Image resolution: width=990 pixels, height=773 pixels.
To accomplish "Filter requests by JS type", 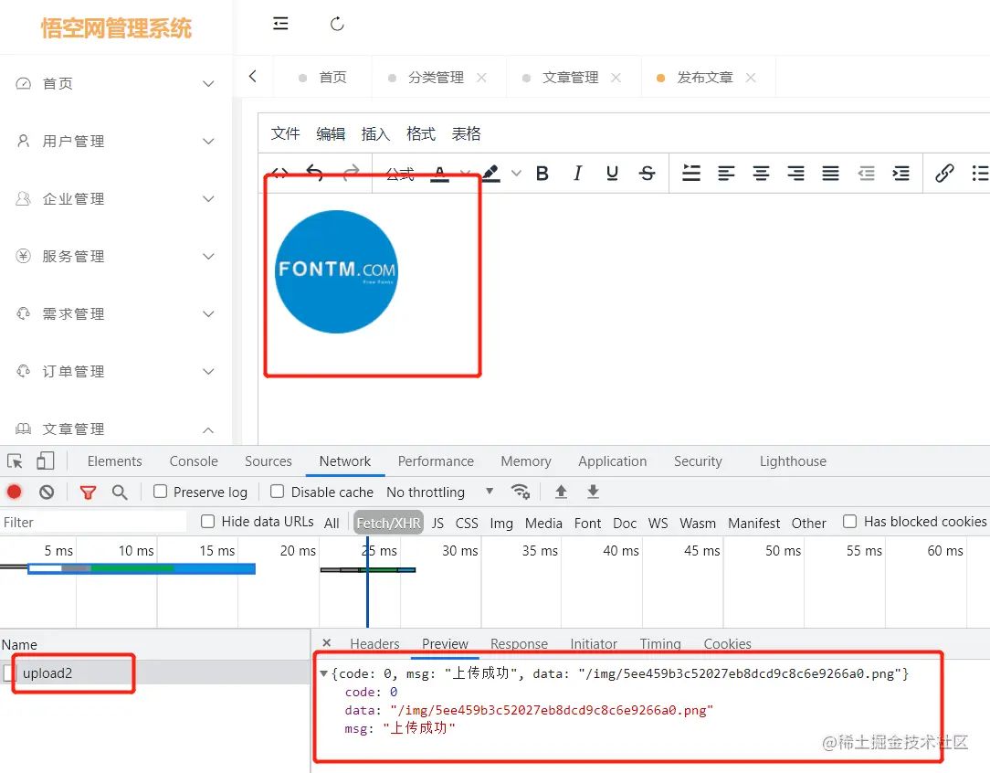I will coord(437,523).
